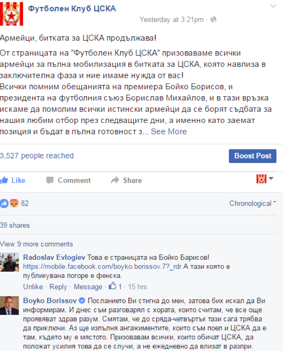Click the angry reaction emoji icon
285x351 pixels.
point(14,204)
